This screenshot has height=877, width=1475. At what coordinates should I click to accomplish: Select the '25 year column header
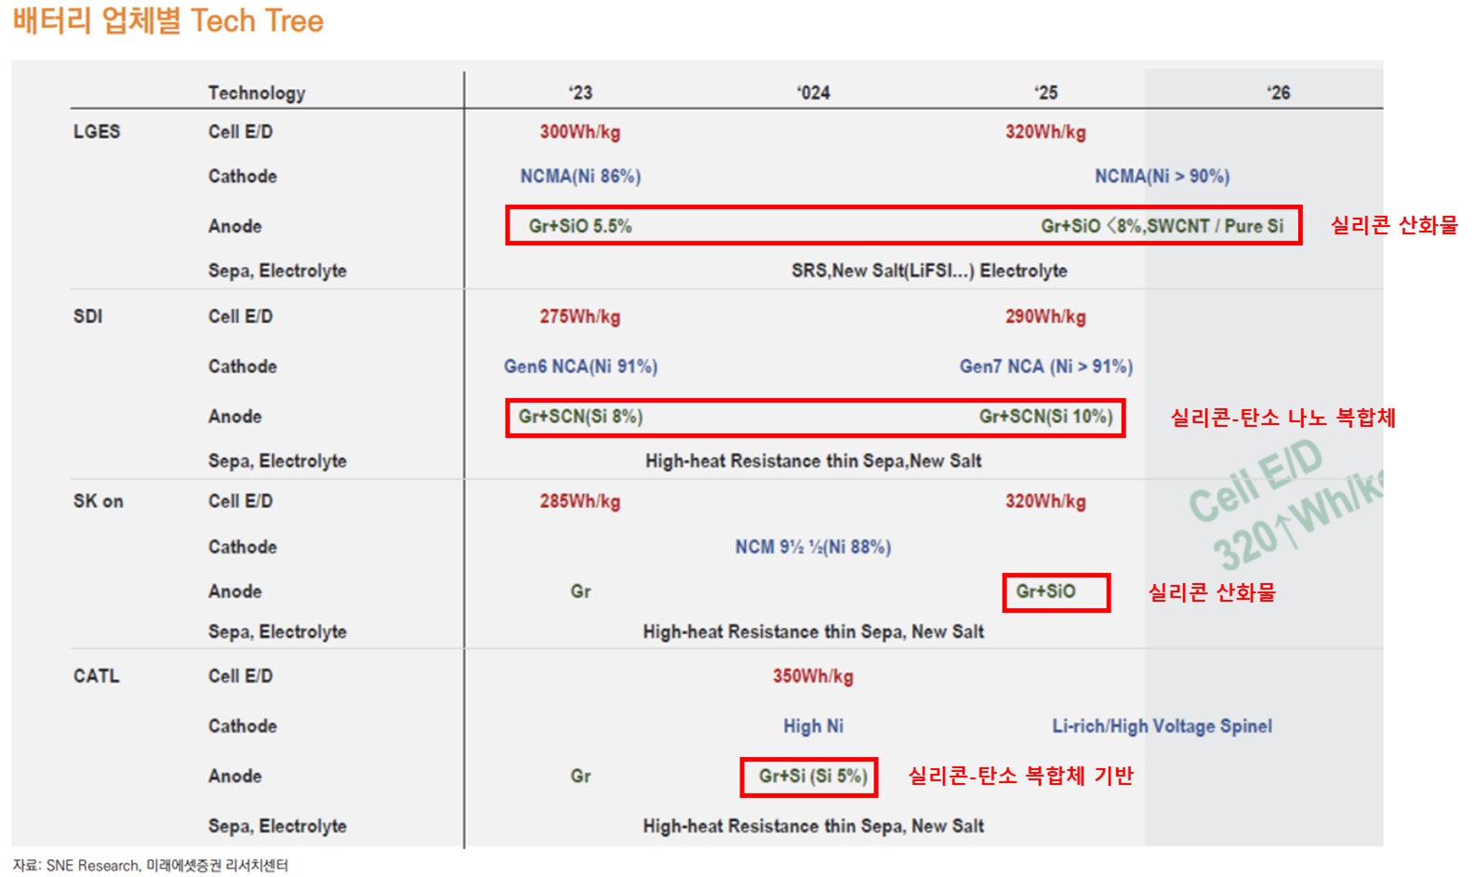pos(1045,93)
